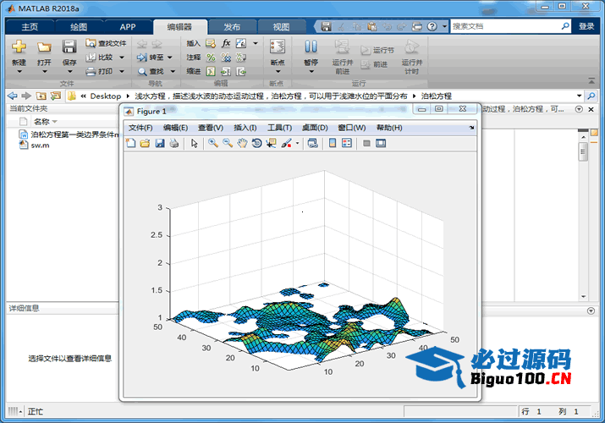Sort by the 名称 column header
The image size is (605, 423).
point(41,122)
